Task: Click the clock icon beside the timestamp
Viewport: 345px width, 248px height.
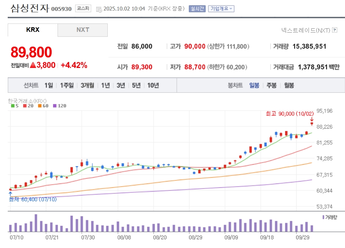Action: coord(99,9)
